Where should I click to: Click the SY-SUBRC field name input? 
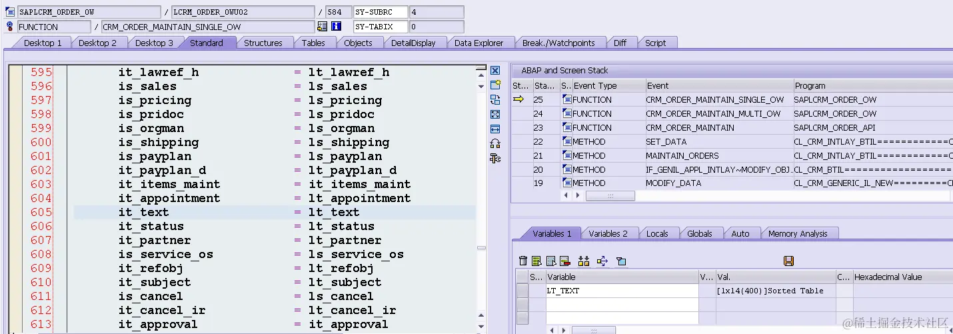point(381,12)
